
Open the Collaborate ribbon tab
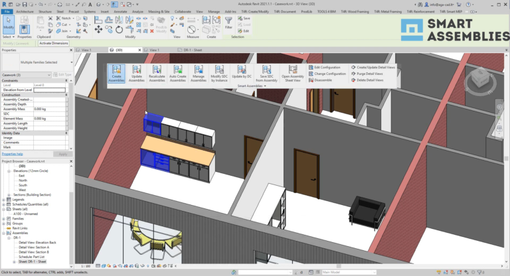point(183,11)
